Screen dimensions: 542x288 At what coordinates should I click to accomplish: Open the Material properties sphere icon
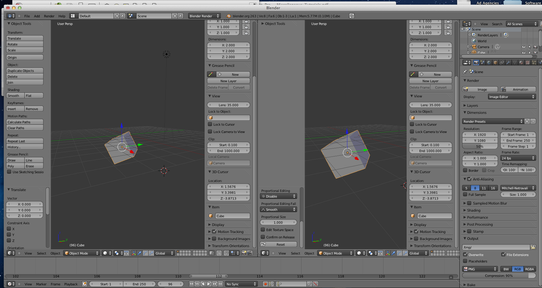point(521,63)
